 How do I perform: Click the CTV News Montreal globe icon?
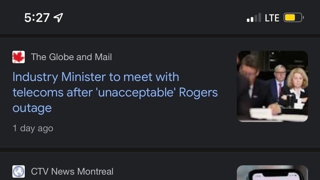click(x=18, y=172)
